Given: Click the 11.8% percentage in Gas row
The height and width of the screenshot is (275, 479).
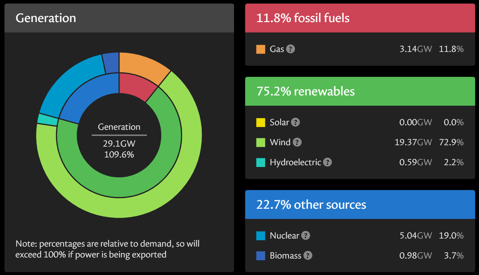Looking at the screenshot, I should click(x=451, y=49).
